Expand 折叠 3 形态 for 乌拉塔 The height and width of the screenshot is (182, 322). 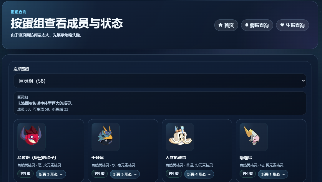pyautogui.click(x=51, y=174)
